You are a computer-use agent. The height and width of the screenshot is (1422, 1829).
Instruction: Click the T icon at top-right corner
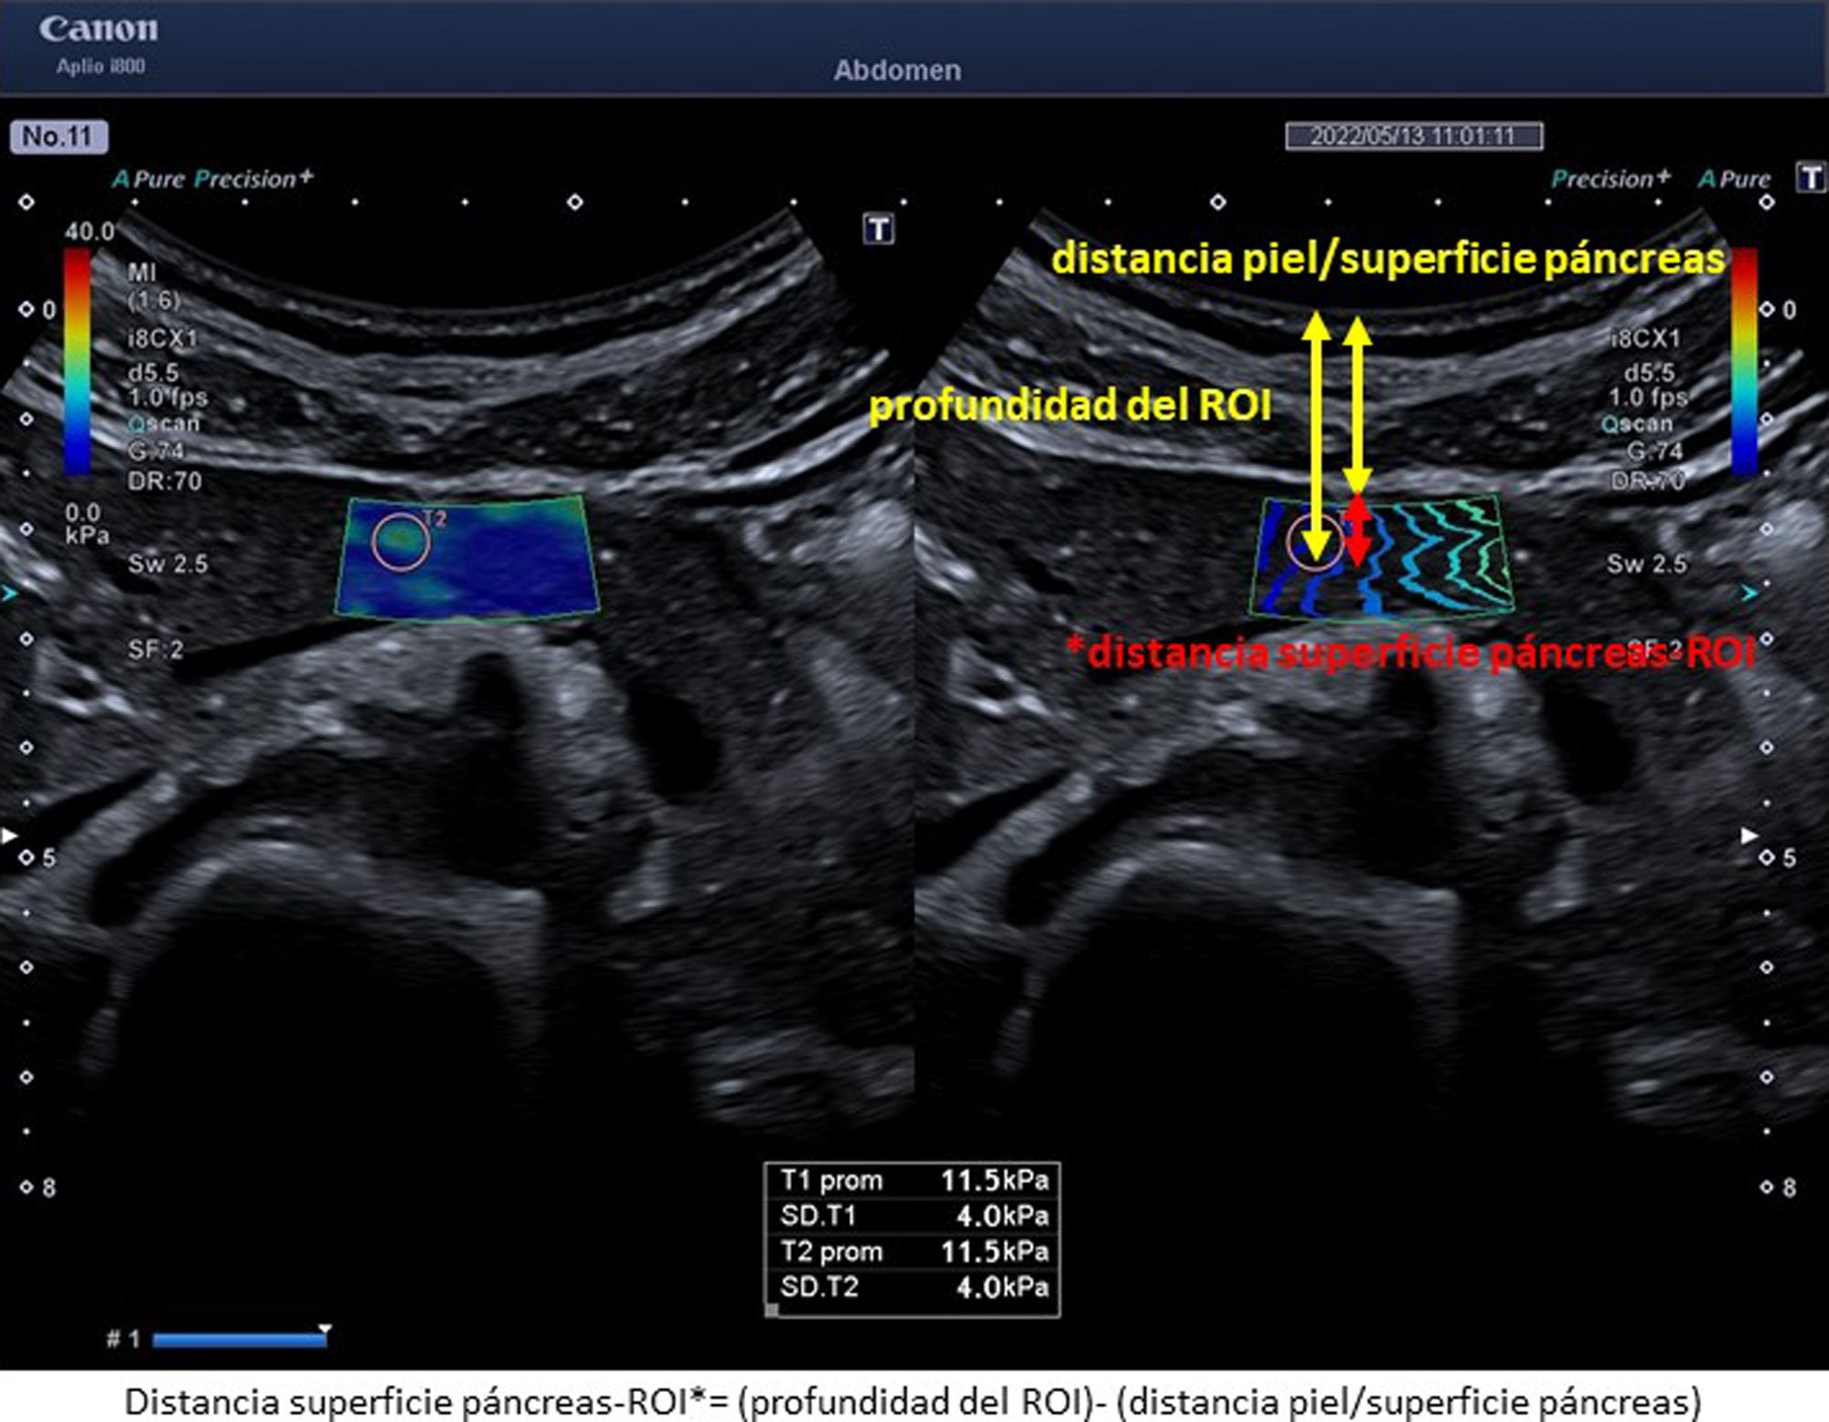coord(1810,177)
